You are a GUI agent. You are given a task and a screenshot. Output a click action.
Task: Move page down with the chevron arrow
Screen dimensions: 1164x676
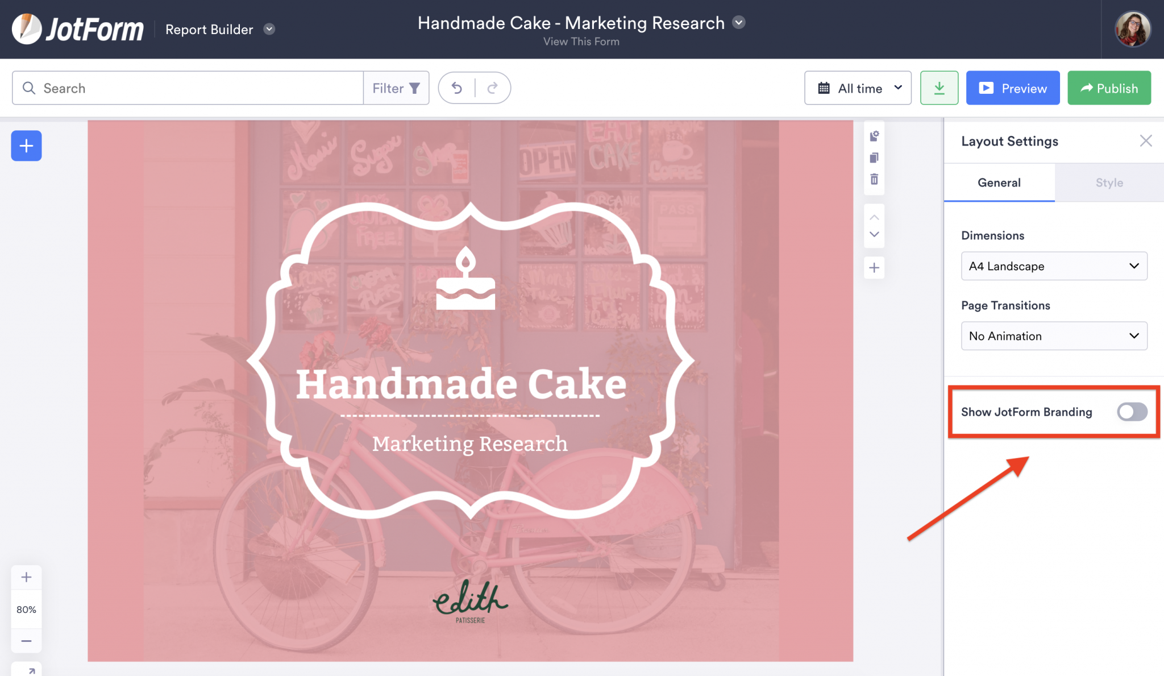pyautogui.click(x=874, y=235)
